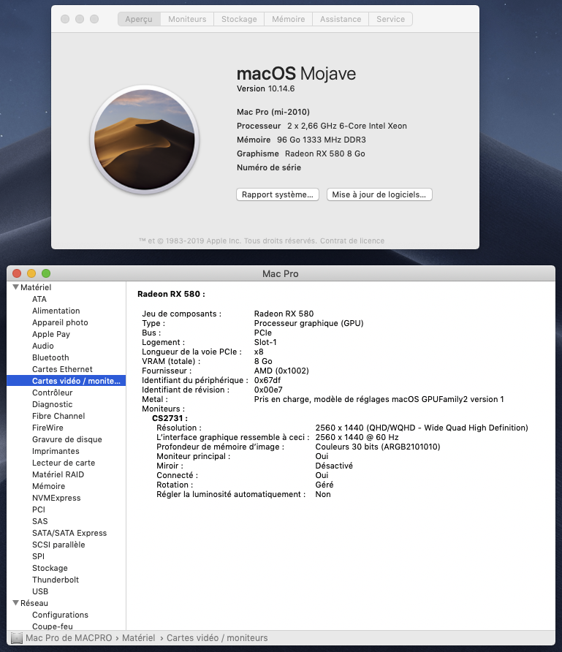Click the Version 10.14.6 text
This screenshot has width=562, height=652.
(x=265, y=88)
